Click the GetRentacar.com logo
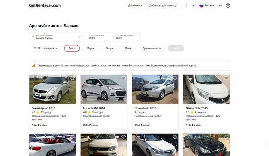The width and height of the screenshot is (269, 156). click(45, 5)
